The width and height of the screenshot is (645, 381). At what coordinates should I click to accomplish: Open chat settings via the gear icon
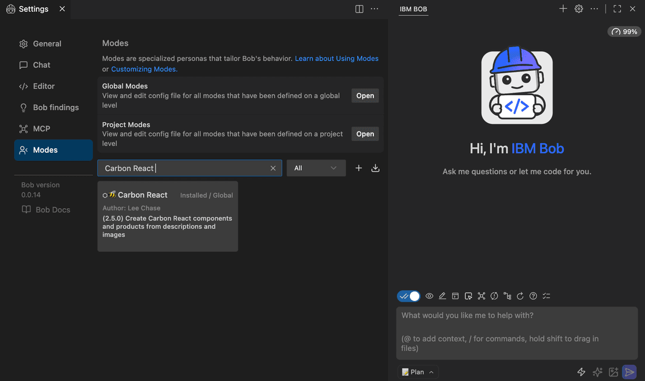tap(578, 8)
